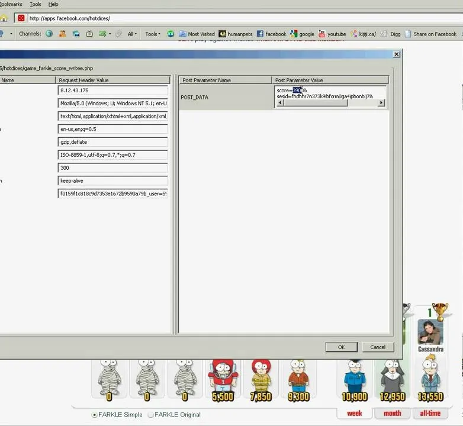
Task: Click OK in the tamper dialog
Action: pos(342,347)
